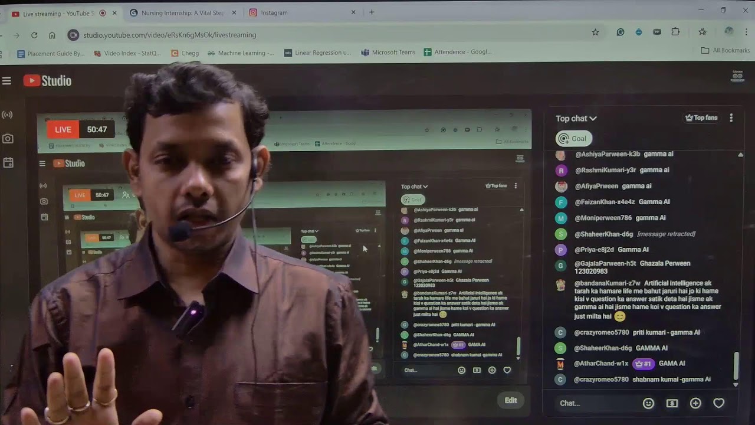Image resolution: width=755 pixels, height=425 pixels.
Task: Select the Manage calendar icon in Studio sidebar
Action: (8, 162)
